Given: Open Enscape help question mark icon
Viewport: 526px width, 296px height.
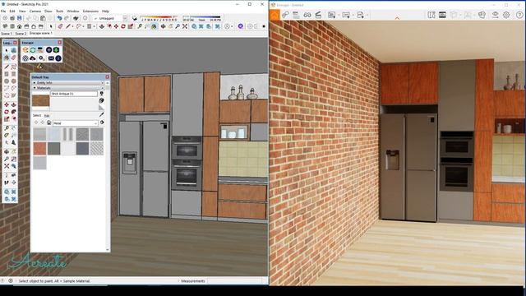Looking at the screenshot, I should [x=519, y=15].
